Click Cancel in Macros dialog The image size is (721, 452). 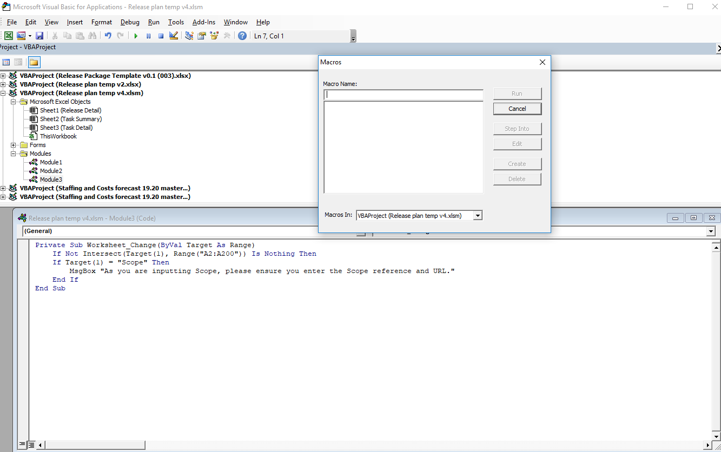517,109
